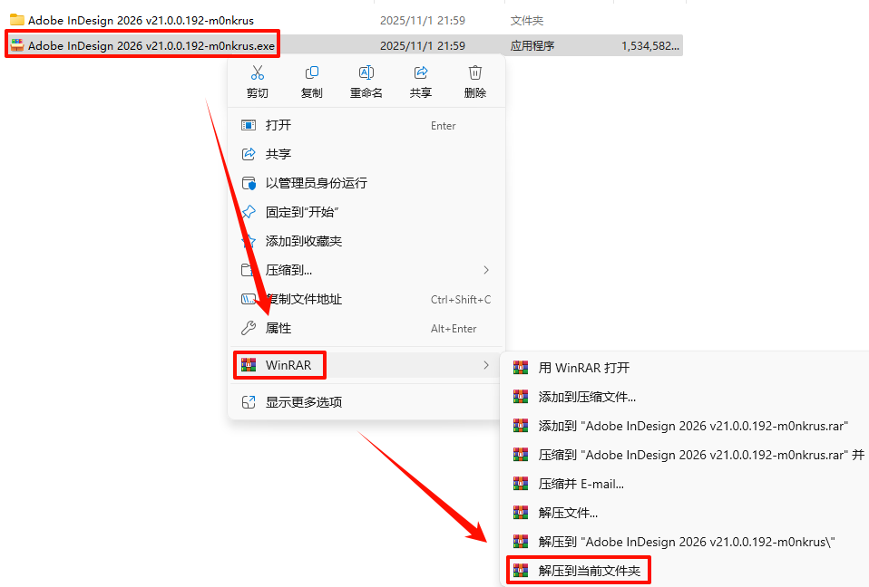Select the Adobe InDesign 2026 folder icon
Image resolution: width=869 pixels, height=587 pixels.
tap(17, 20)
